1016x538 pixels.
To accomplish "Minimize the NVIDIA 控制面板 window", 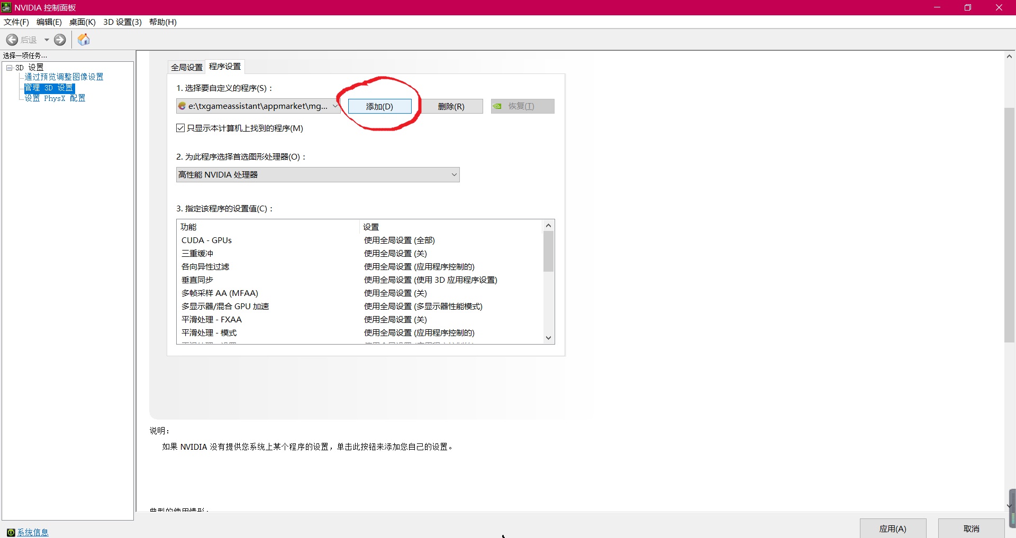I will point(937,7).
